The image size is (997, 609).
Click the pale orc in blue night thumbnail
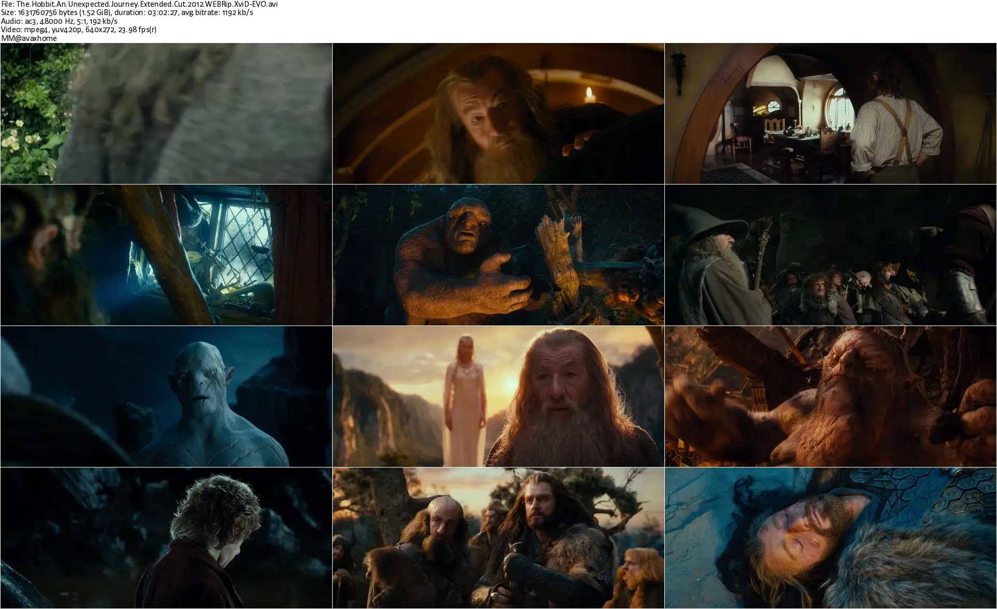[x=166, y=396]
